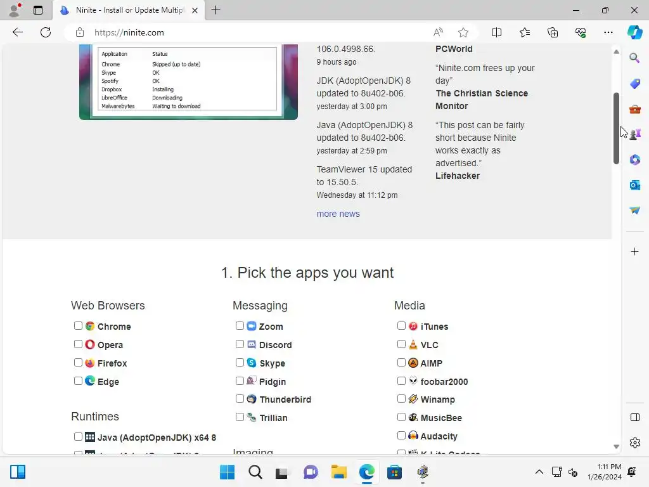Select the Ninite browser tab
649x487 pixels.
coord(128,10)
